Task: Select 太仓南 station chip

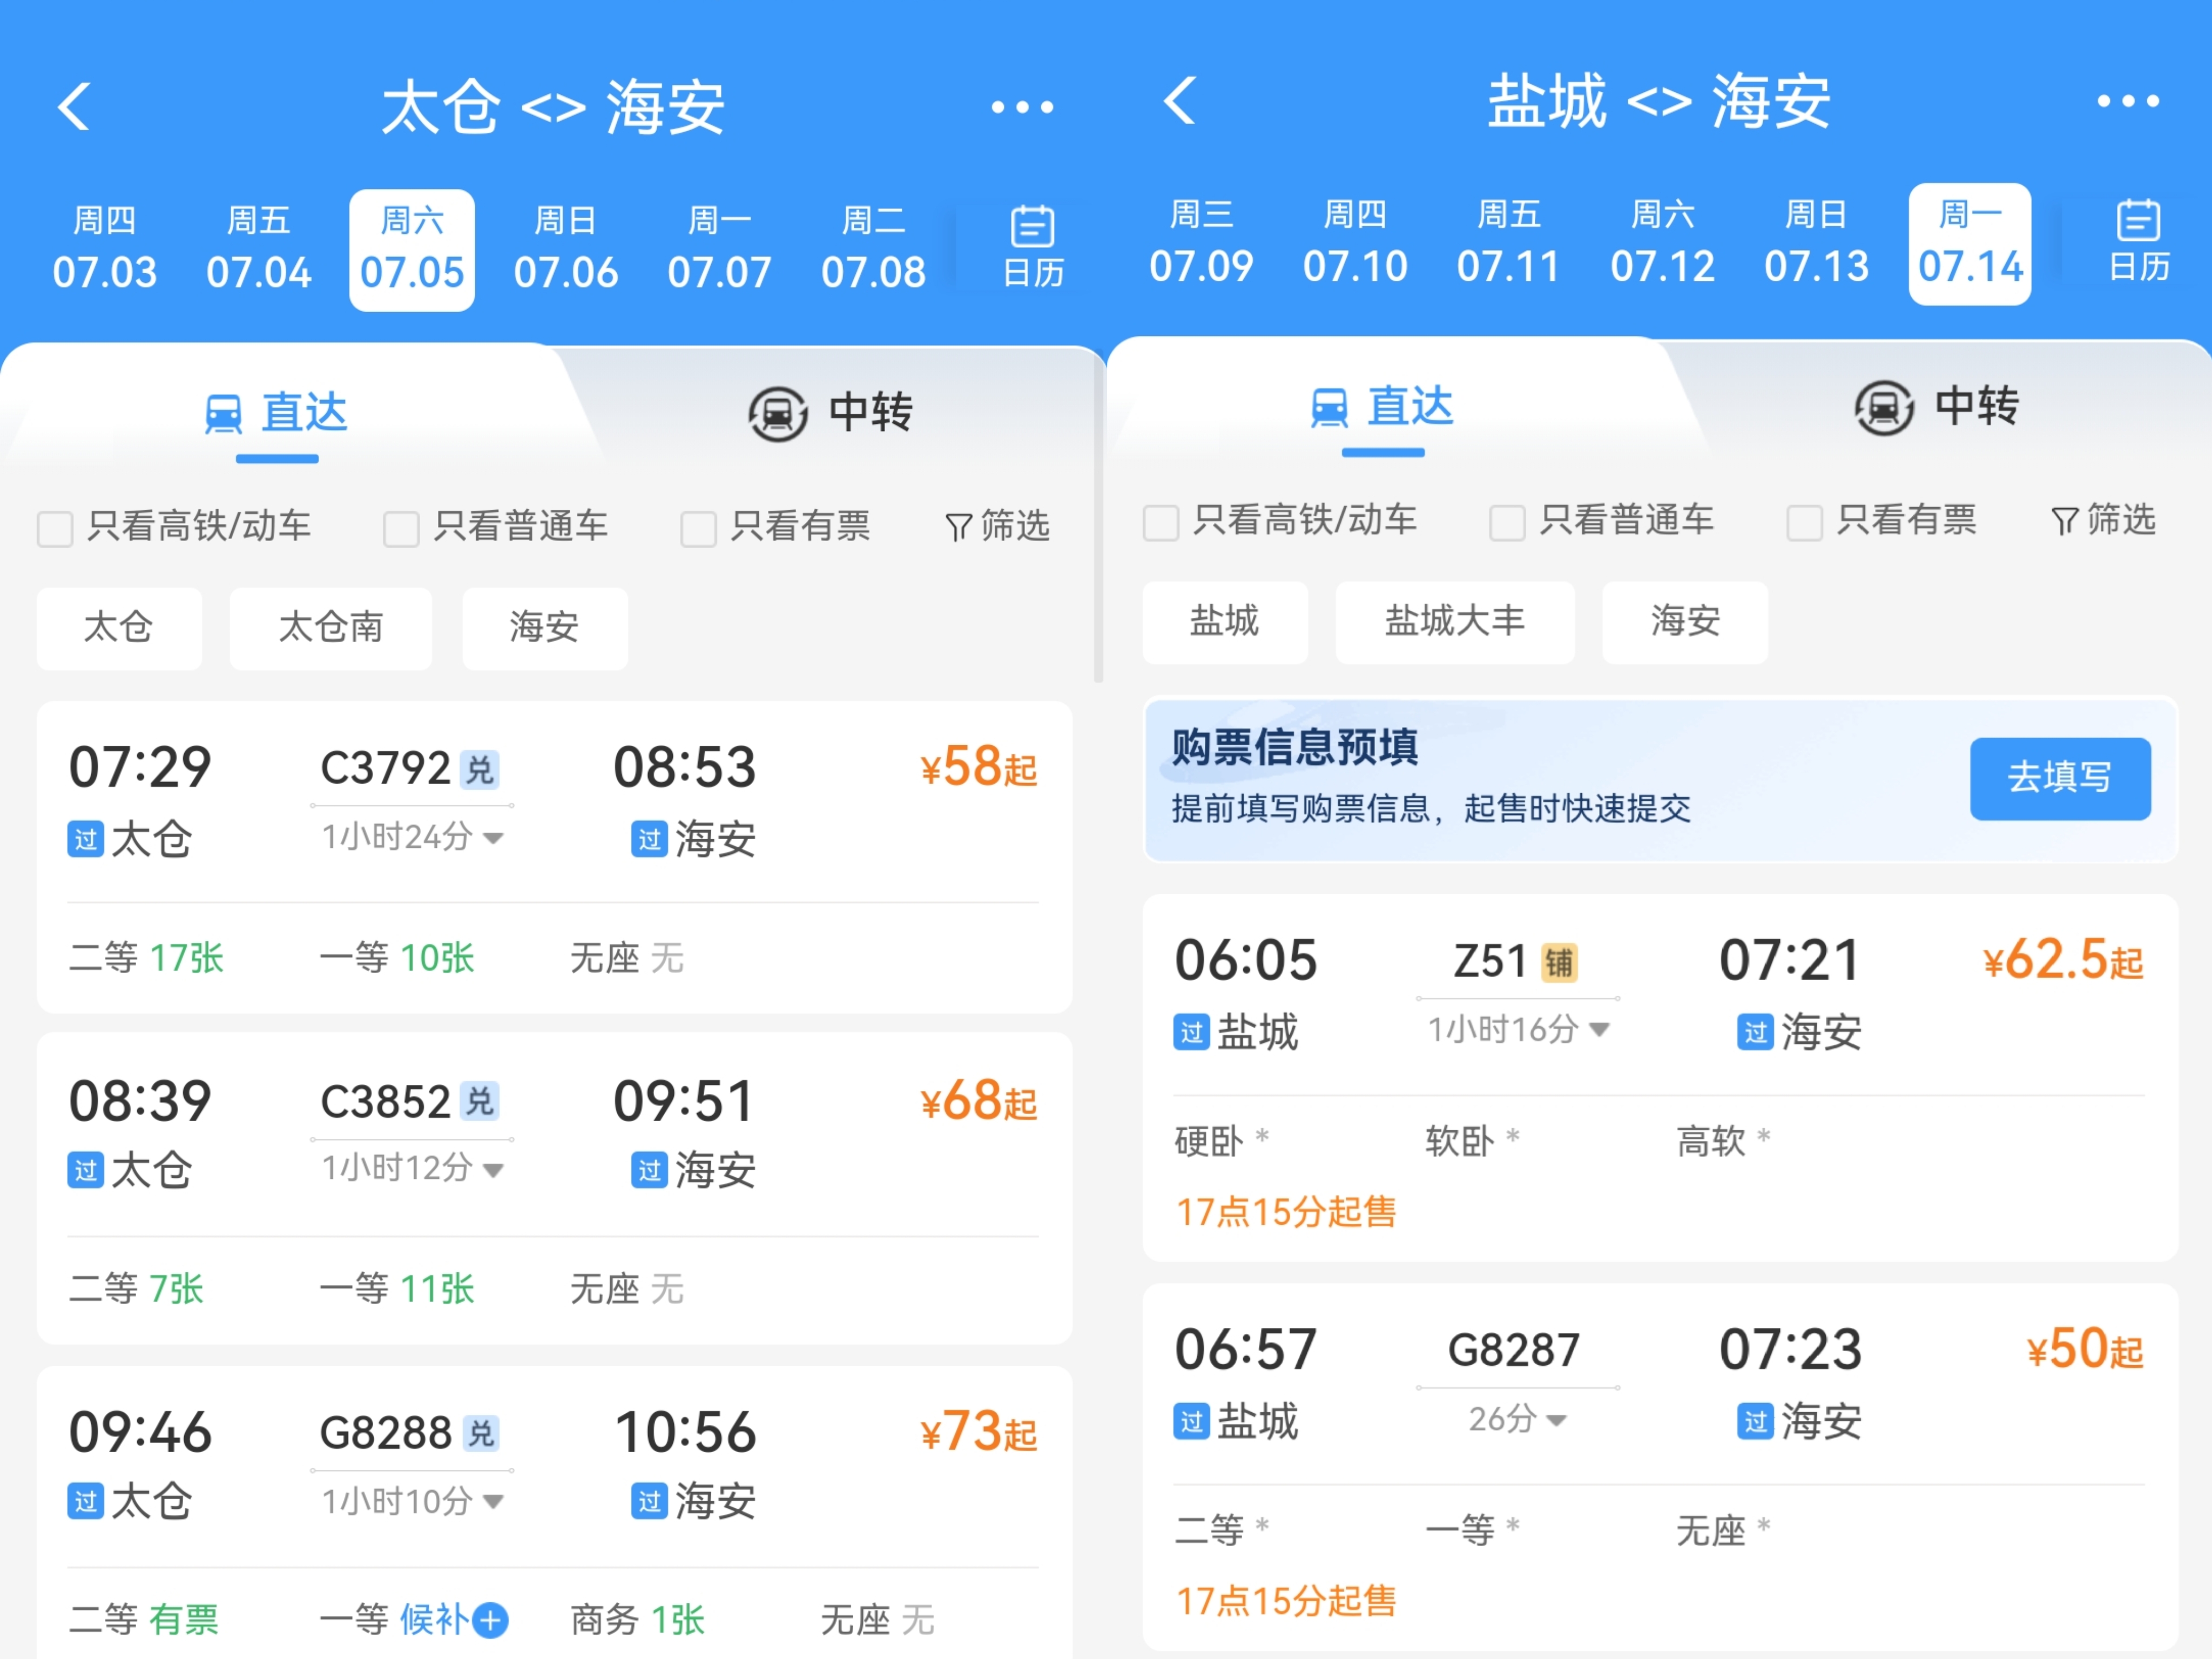Action: 330,628
